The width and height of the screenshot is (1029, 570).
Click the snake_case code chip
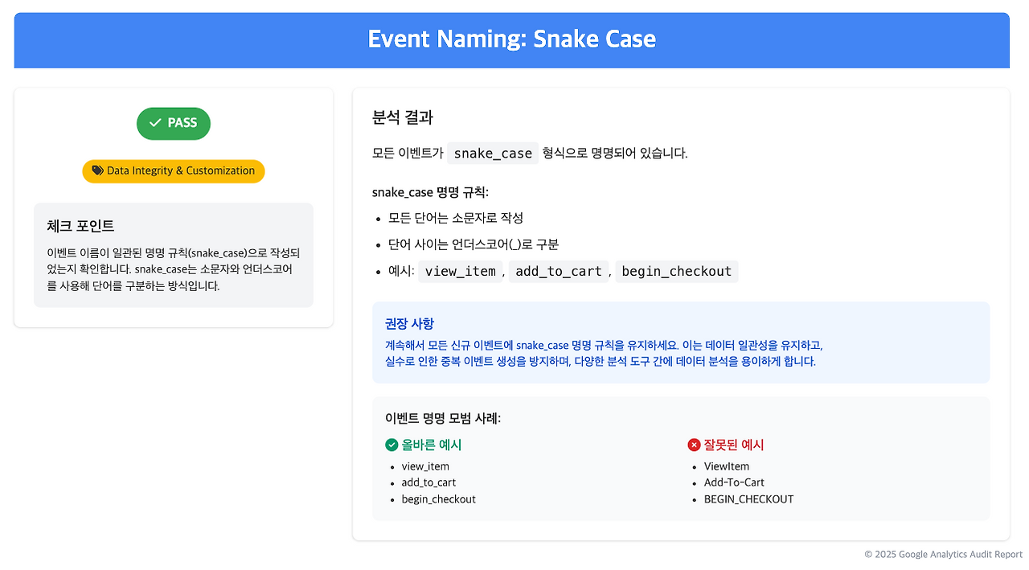click(x=493, y=153)
